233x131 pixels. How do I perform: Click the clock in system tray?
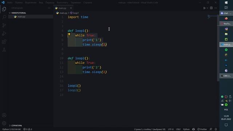tap(226, 118)
